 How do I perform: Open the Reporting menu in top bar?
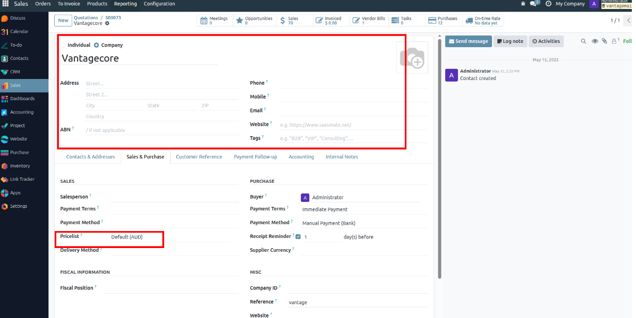click(125, 4)
